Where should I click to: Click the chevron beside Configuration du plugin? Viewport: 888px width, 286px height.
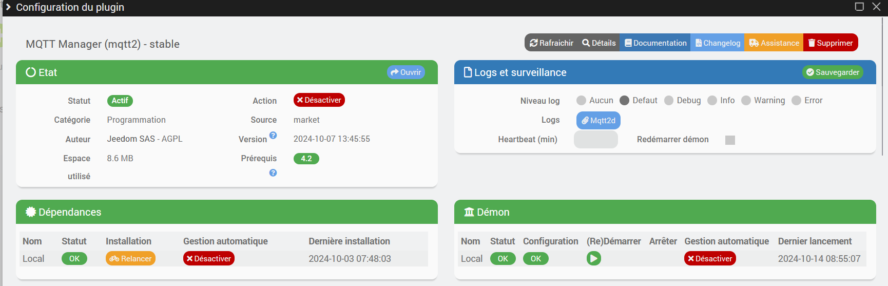(8, 7)
